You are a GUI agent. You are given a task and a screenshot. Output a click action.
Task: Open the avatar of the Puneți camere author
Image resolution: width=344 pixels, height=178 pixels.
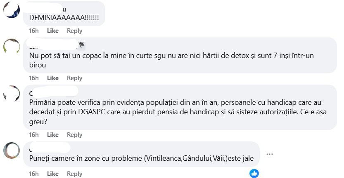click(12, 150)
